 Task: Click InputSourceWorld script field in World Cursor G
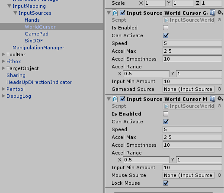(189, 20)
